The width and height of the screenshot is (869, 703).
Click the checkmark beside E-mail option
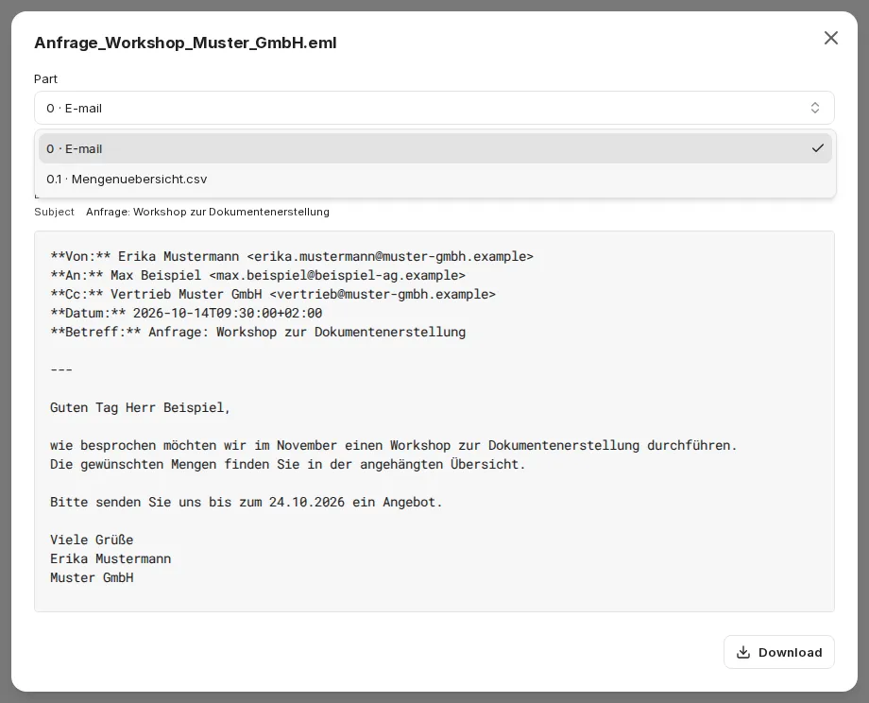(x=817, y=148)
